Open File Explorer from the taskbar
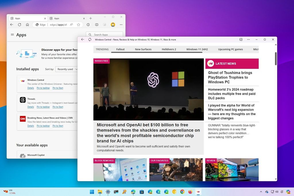The image size is (294, 196). point(100,192)
